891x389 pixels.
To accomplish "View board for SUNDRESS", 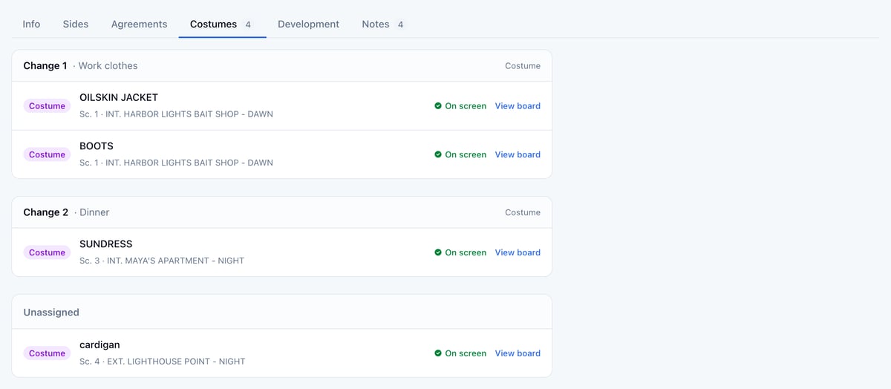I will (x=518, y=252).
